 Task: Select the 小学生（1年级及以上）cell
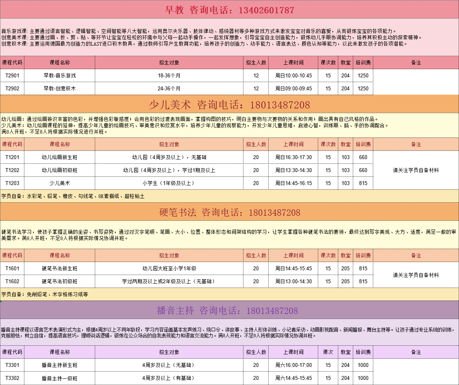[x=169, y=183]
